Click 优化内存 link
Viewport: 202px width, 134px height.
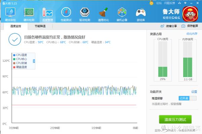[x=192, y=34]
